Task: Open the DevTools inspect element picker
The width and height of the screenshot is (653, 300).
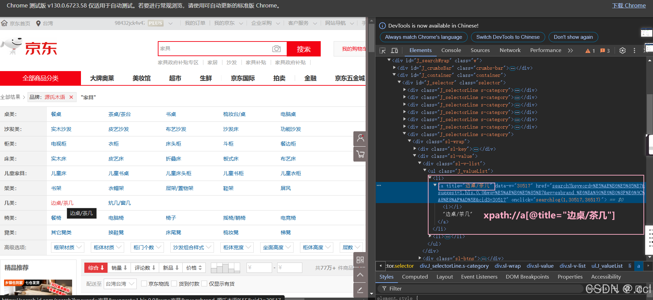Action: tap(383, 50)
